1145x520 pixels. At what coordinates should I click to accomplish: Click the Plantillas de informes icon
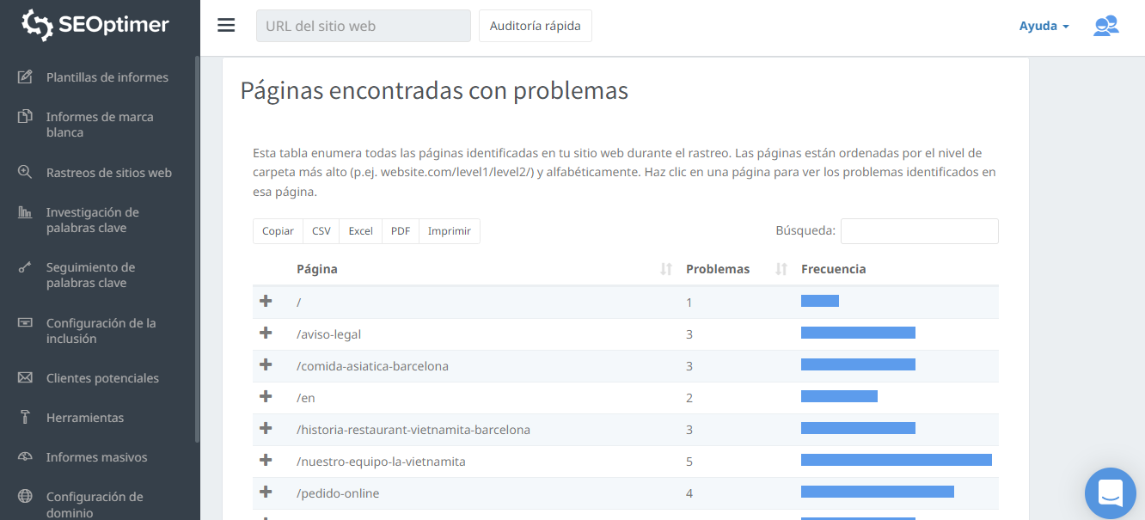[x=25, y=77]
